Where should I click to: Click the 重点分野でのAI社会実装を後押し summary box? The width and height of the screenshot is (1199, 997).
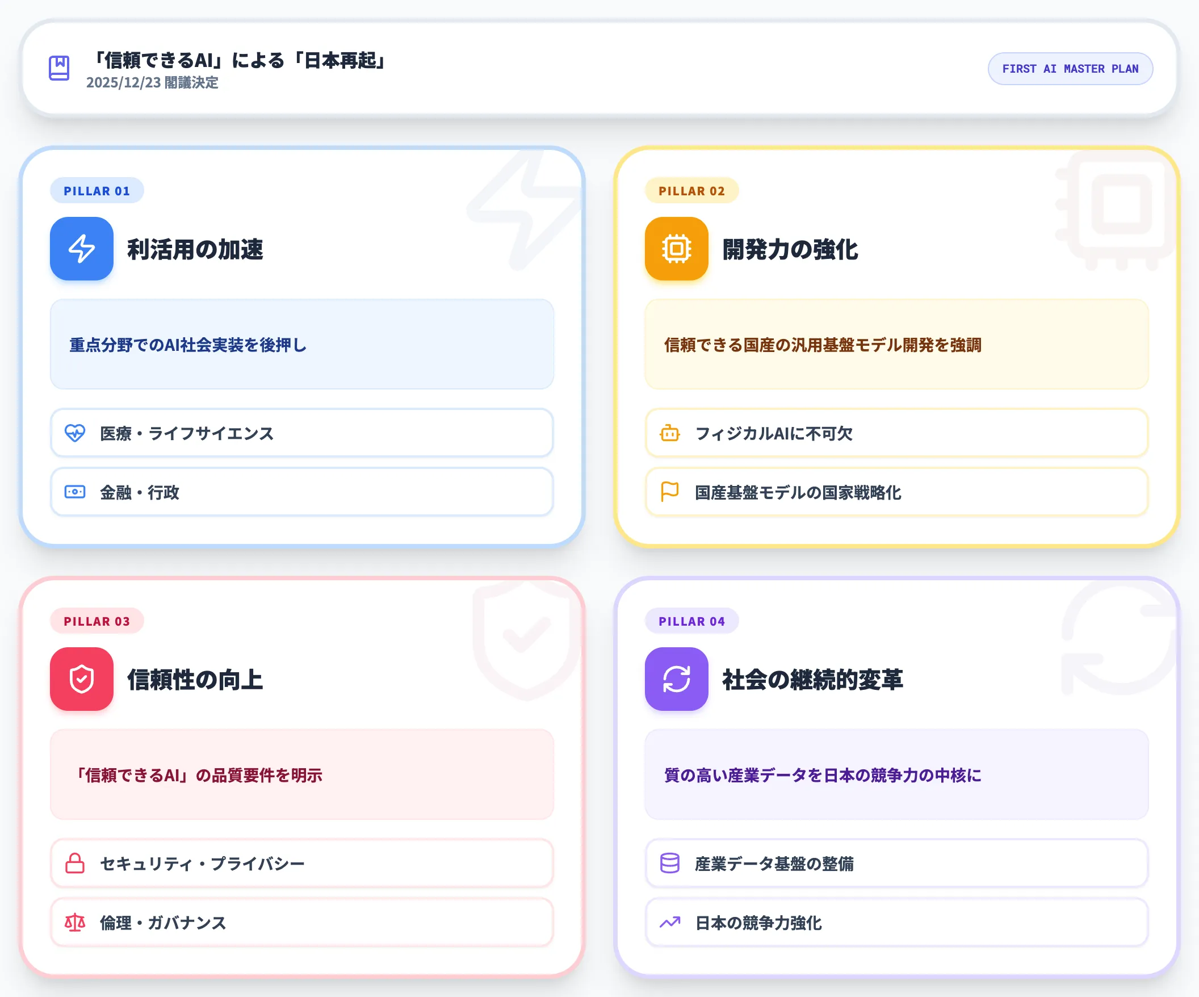click(x=302, y=344)
